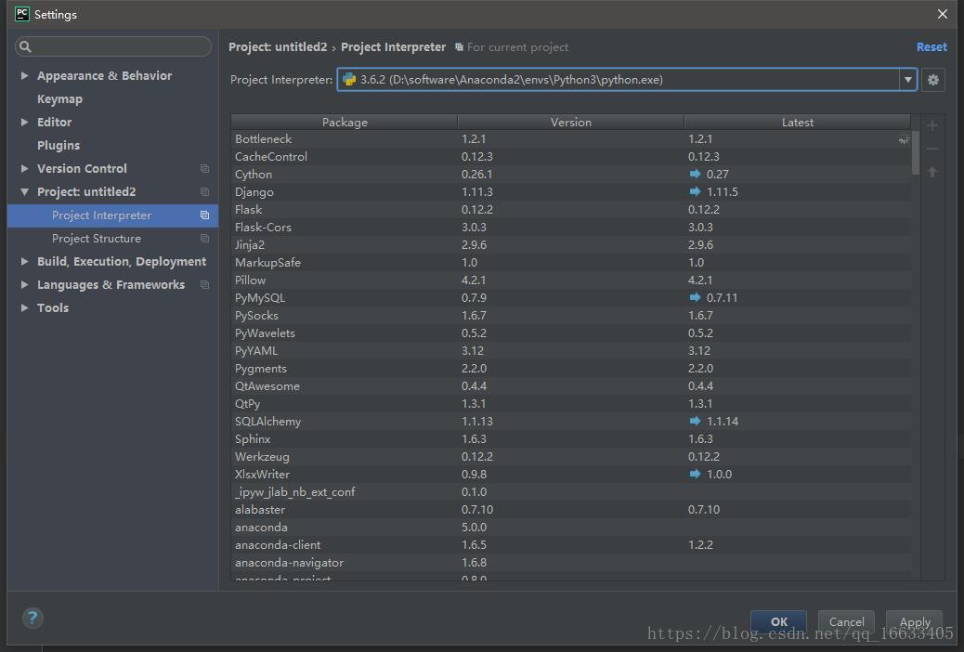The width and height of the screenshot is (964, 652).
Task: Select the anaconda-navigator package row
Action: pos(571,563)
